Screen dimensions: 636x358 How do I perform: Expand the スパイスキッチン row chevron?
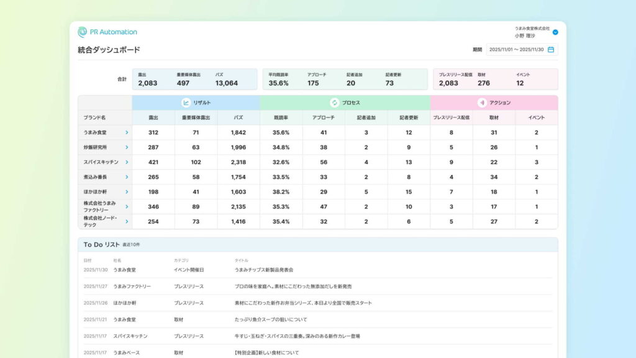pyautogui.click(x=127, y=162)
